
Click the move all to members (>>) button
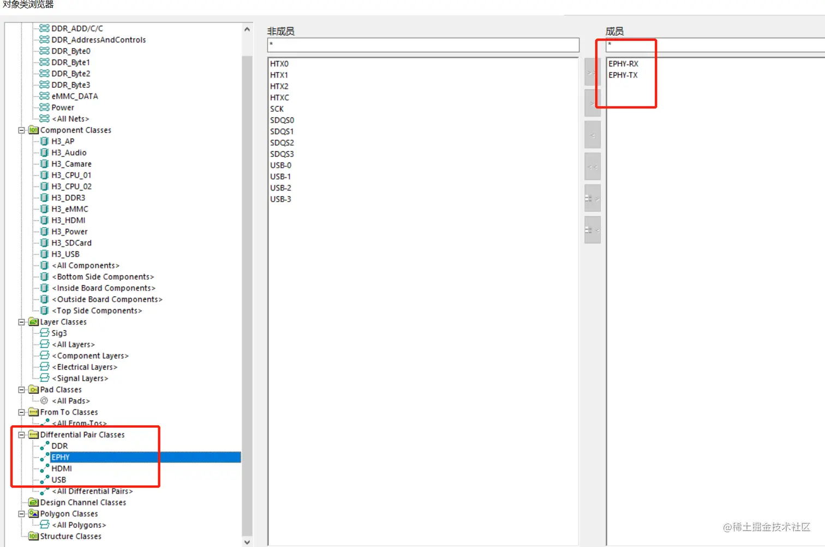(593, 72)
